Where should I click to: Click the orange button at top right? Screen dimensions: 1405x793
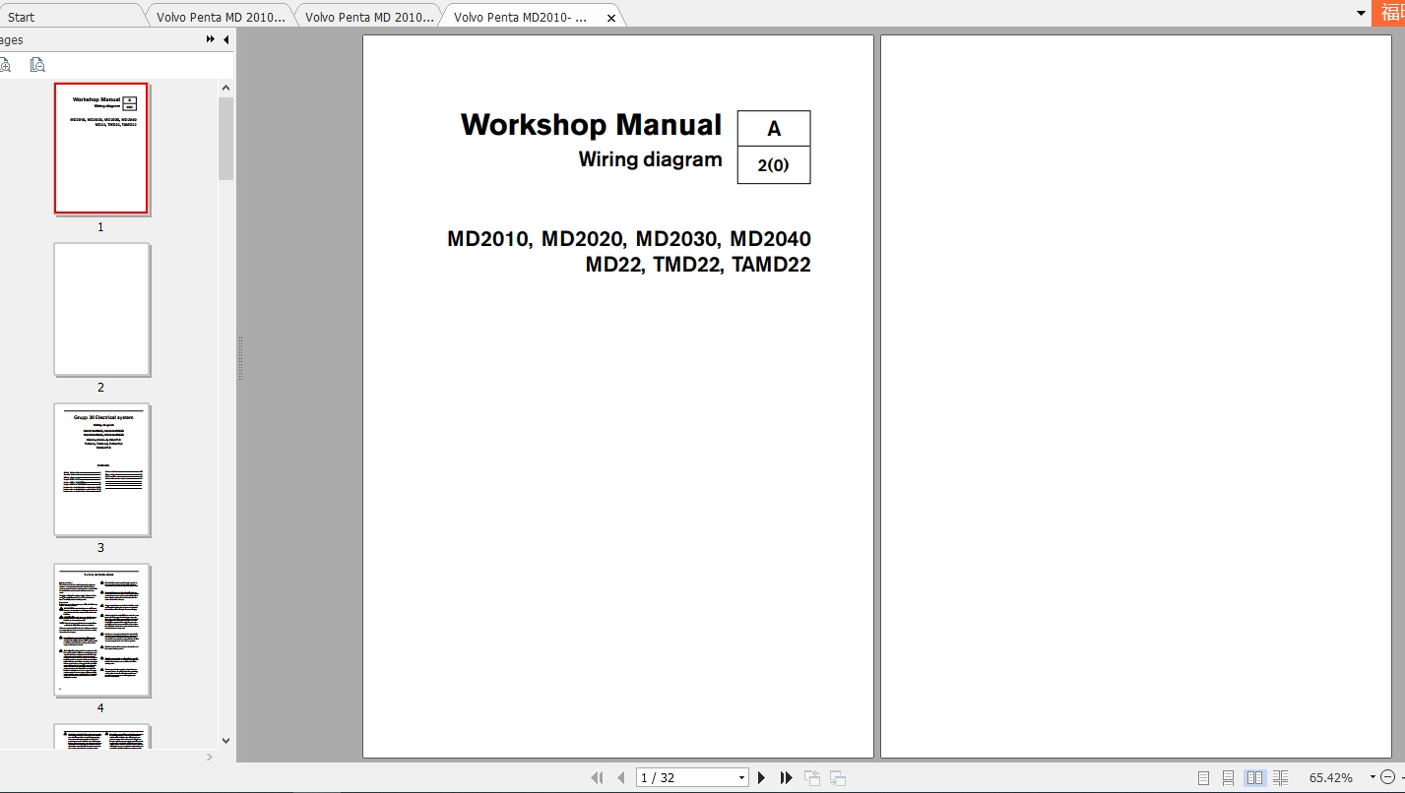(1389, 13)
